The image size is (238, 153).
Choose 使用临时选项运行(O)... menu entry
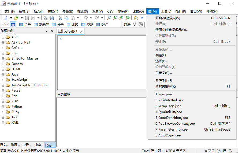point(191,30)
